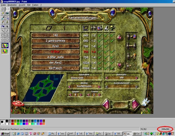The height and width of the screenshot is (136, 175).
Task: Switch to the 'Cor...' taskbar window
Action: tap(137, 134)
